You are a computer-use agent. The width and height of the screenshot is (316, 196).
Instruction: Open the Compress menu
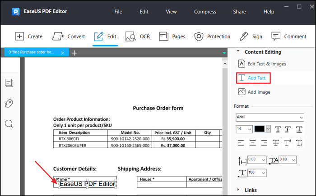[x=205, y=12]
